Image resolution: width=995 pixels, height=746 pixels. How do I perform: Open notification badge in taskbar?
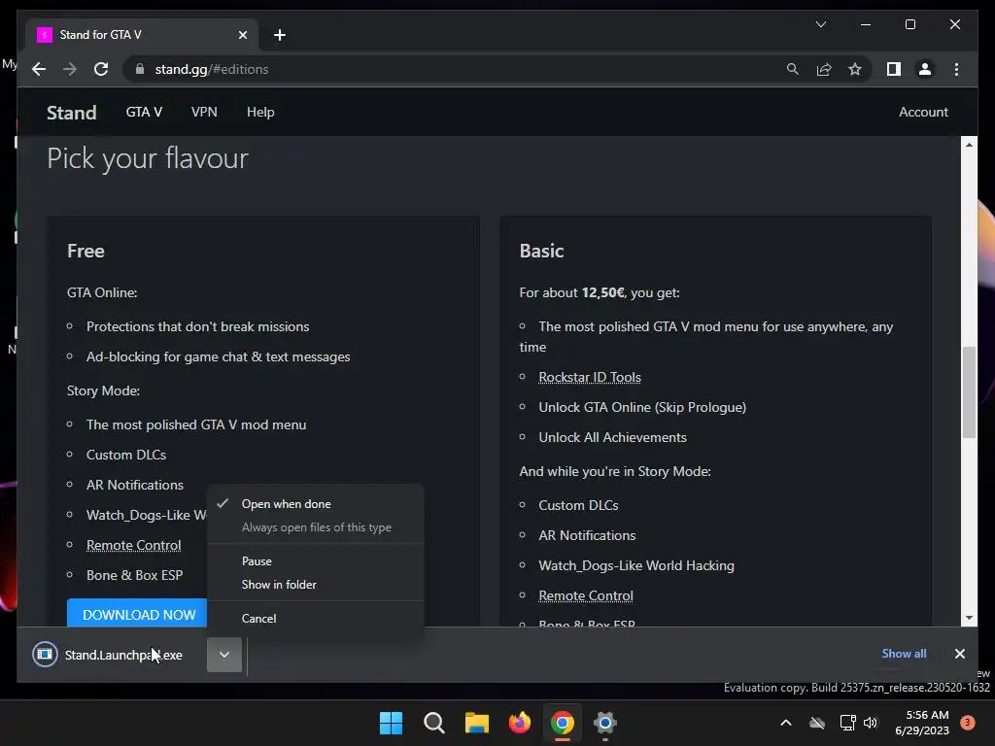point(968,723)
